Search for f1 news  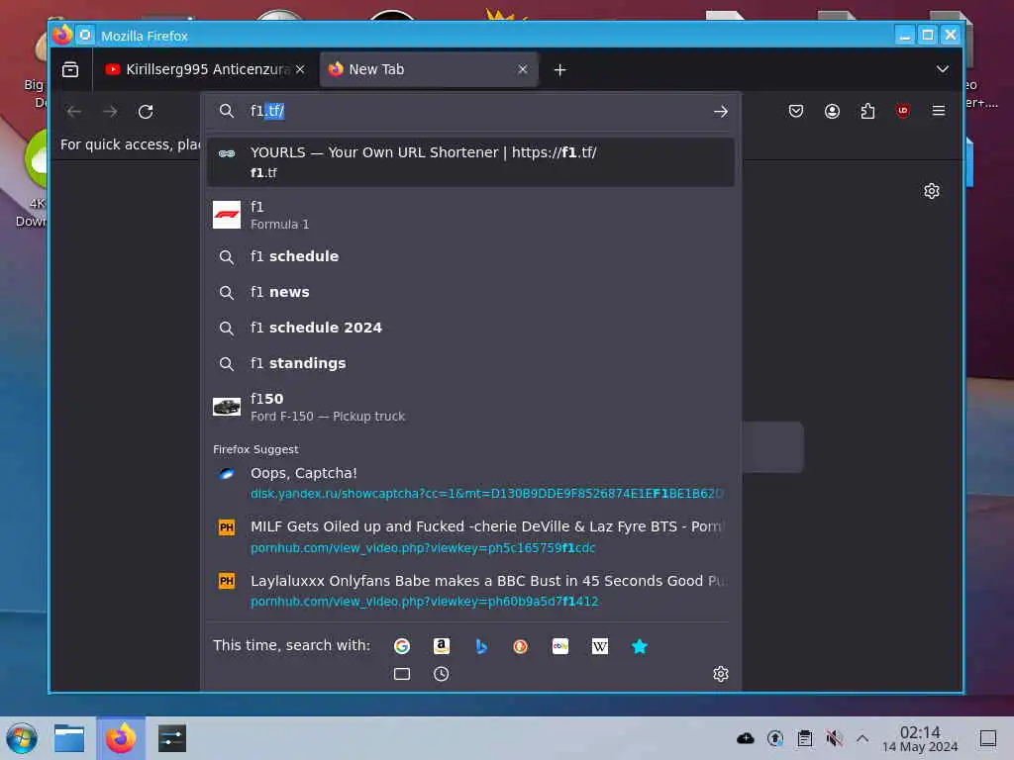[470, 292]
